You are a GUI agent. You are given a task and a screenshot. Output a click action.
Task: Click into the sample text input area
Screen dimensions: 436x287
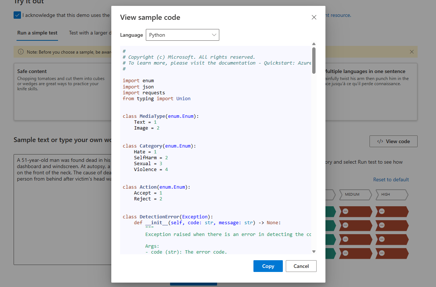click(x=62, y=220)
